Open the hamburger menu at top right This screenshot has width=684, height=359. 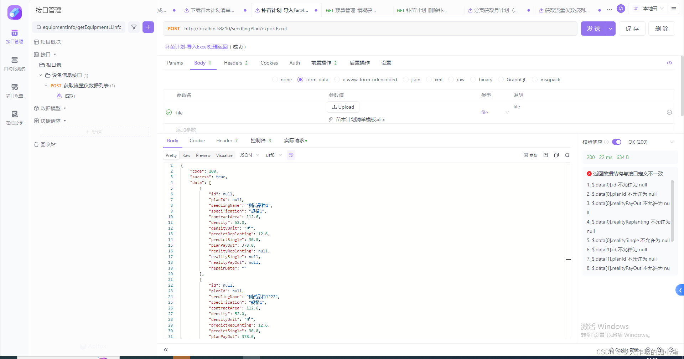674,9
